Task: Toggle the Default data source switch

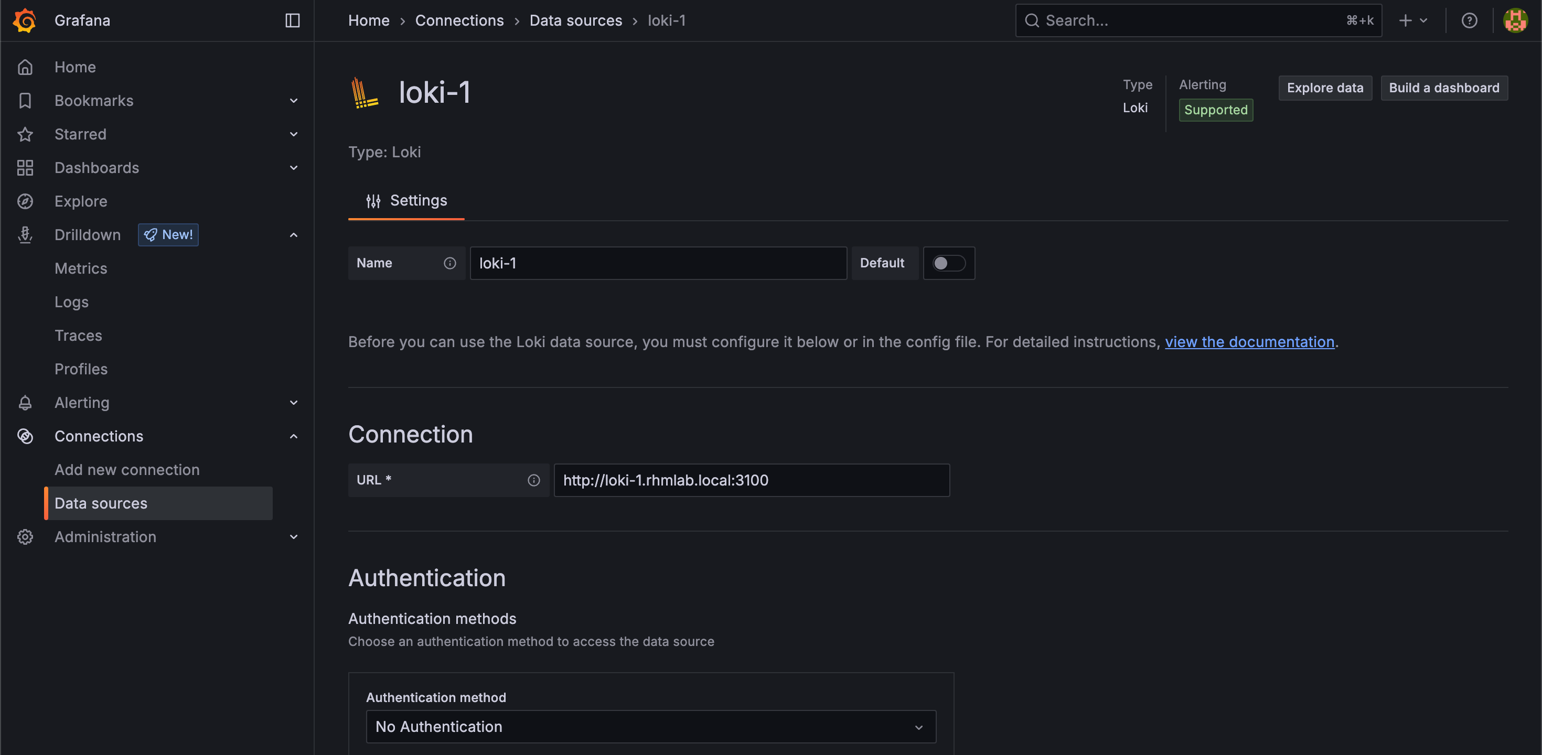Action: pos(949,263)
